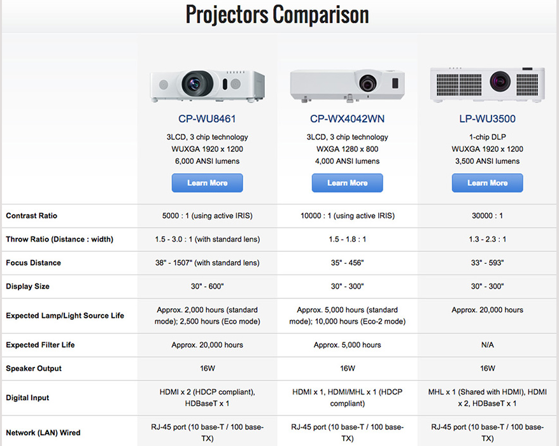The width and height of the screenshot is (559, 446).
Task: Click the Focus Distance row label
Action: coord(33,263)
